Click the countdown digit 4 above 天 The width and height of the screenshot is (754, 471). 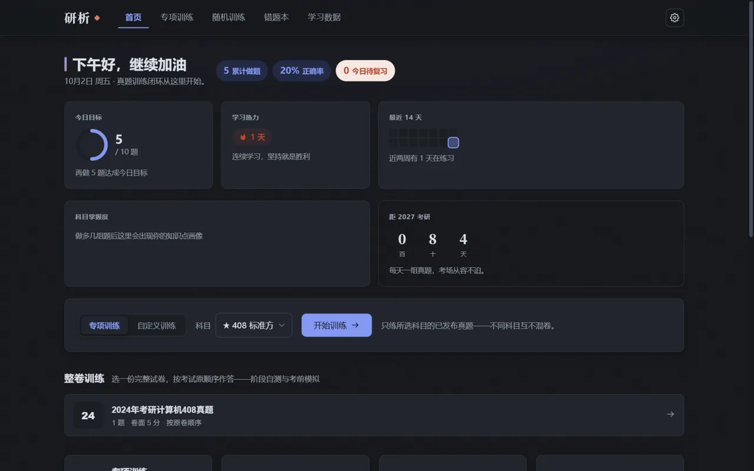coord(464,239)
